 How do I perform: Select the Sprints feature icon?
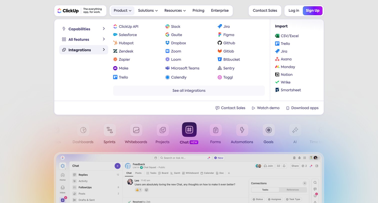pos(110,130)
